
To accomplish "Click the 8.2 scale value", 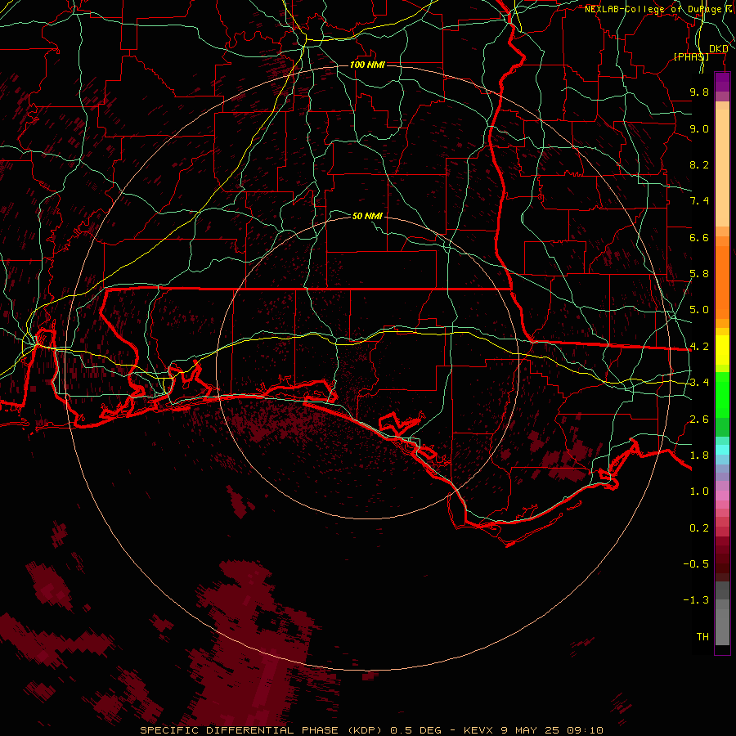I will (699, 164).
